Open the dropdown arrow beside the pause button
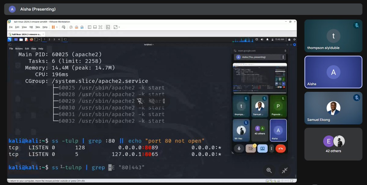The width and height of the screenshot is (367, 185). (57, 27)
